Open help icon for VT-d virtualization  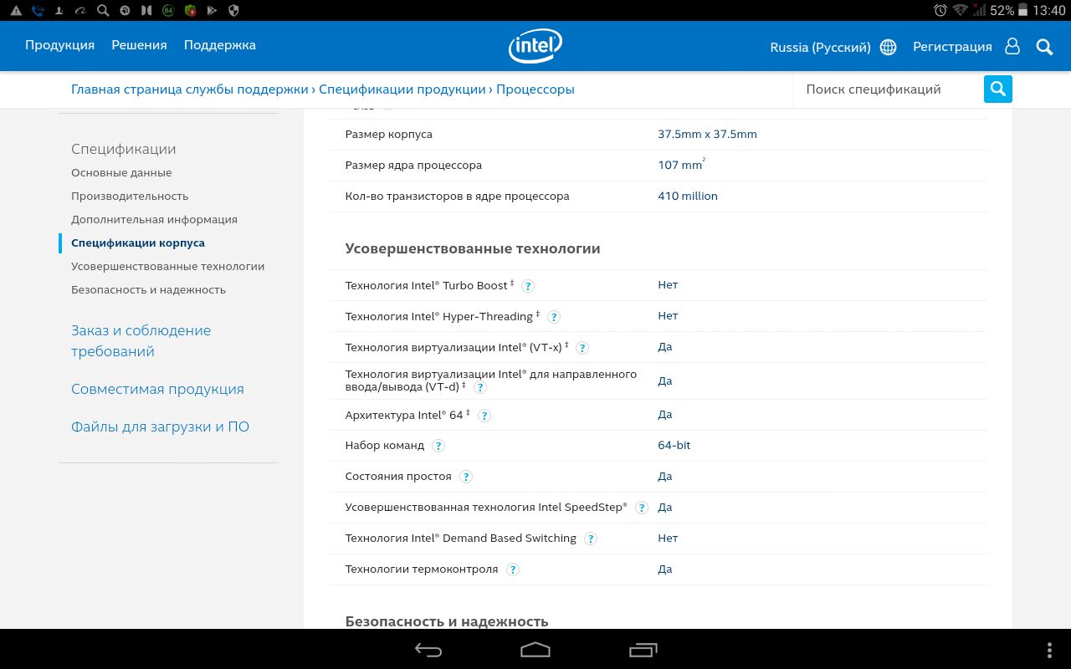[x=480, y=387]
